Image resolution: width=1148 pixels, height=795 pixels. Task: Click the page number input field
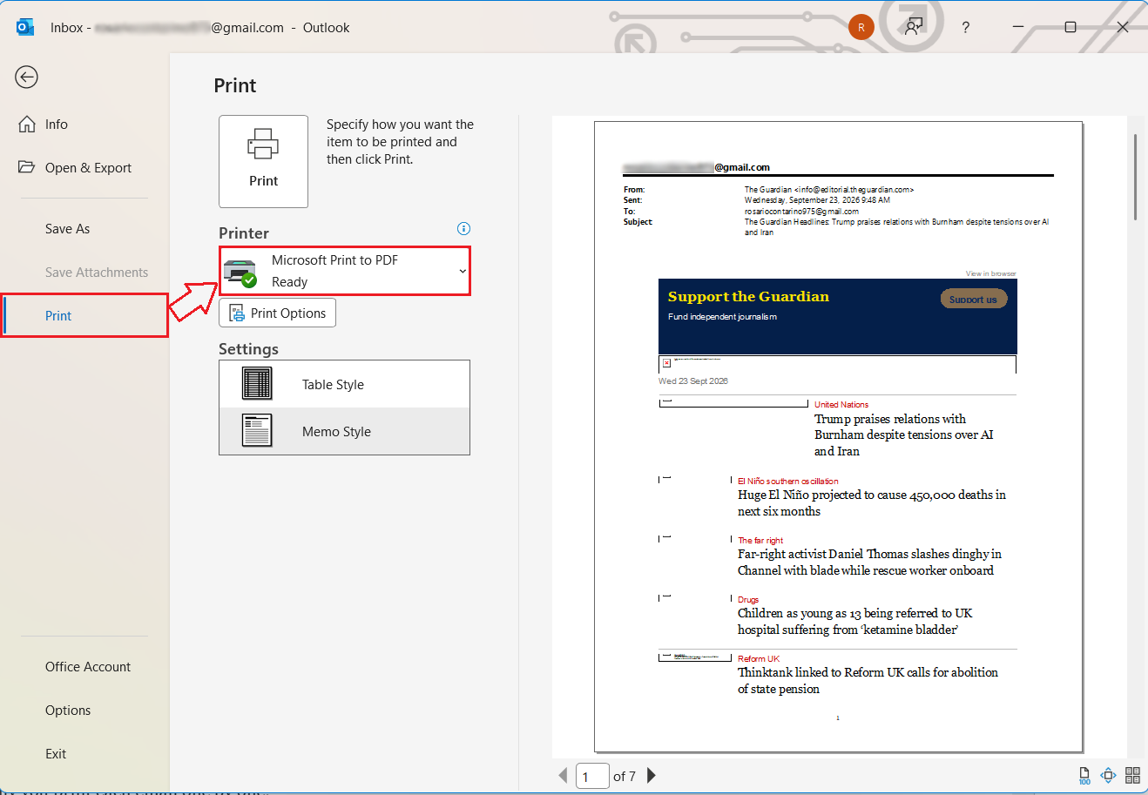[592, 776]
